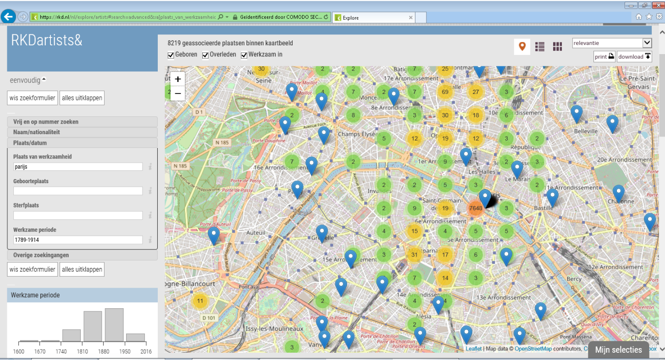Screen dimensions: 665x360
Task: Switch to list view icon
Action: tap(540, 46)
